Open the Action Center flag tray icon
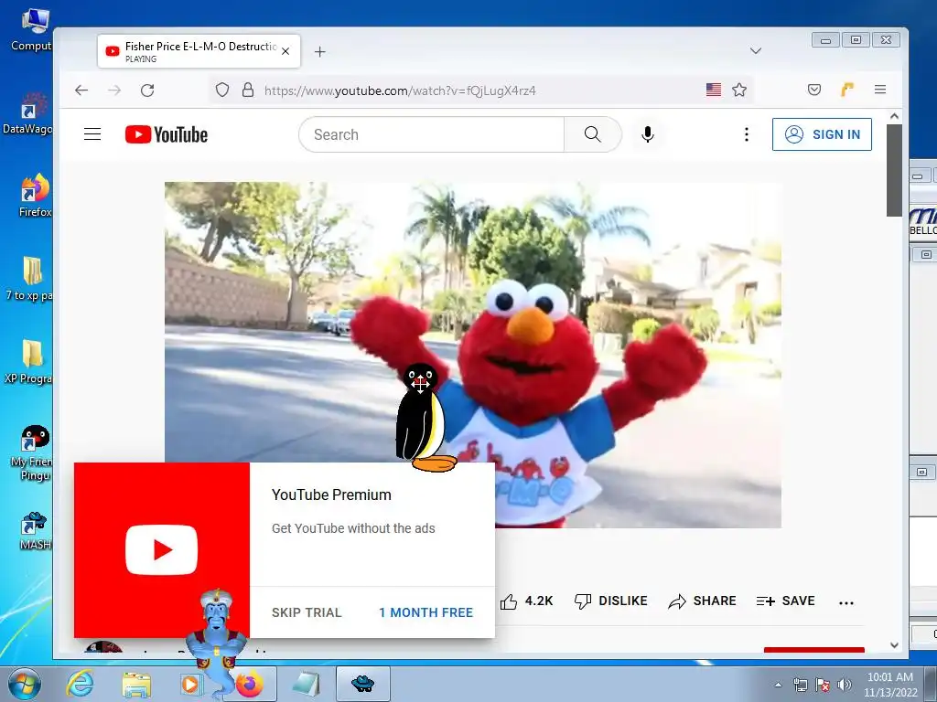Viewport: 937px width, 702px height. click(x=823, y=685)
